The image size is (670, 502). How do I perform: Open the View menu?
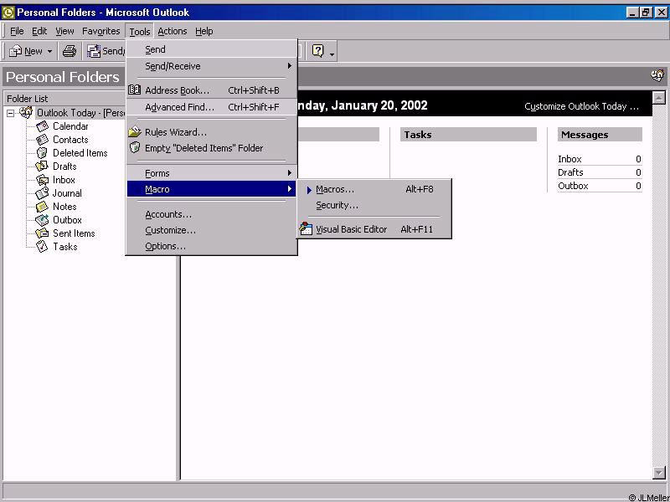click(x=65, y=31)
